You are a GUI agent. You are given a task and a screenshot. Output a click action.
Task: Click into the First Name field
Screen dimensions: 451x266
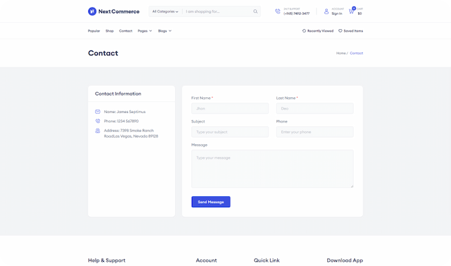click(x=230, y=109)
